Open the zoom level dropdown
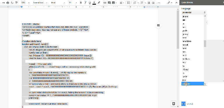The height and width of the screenshot is (108, 224). pos(25,3)
